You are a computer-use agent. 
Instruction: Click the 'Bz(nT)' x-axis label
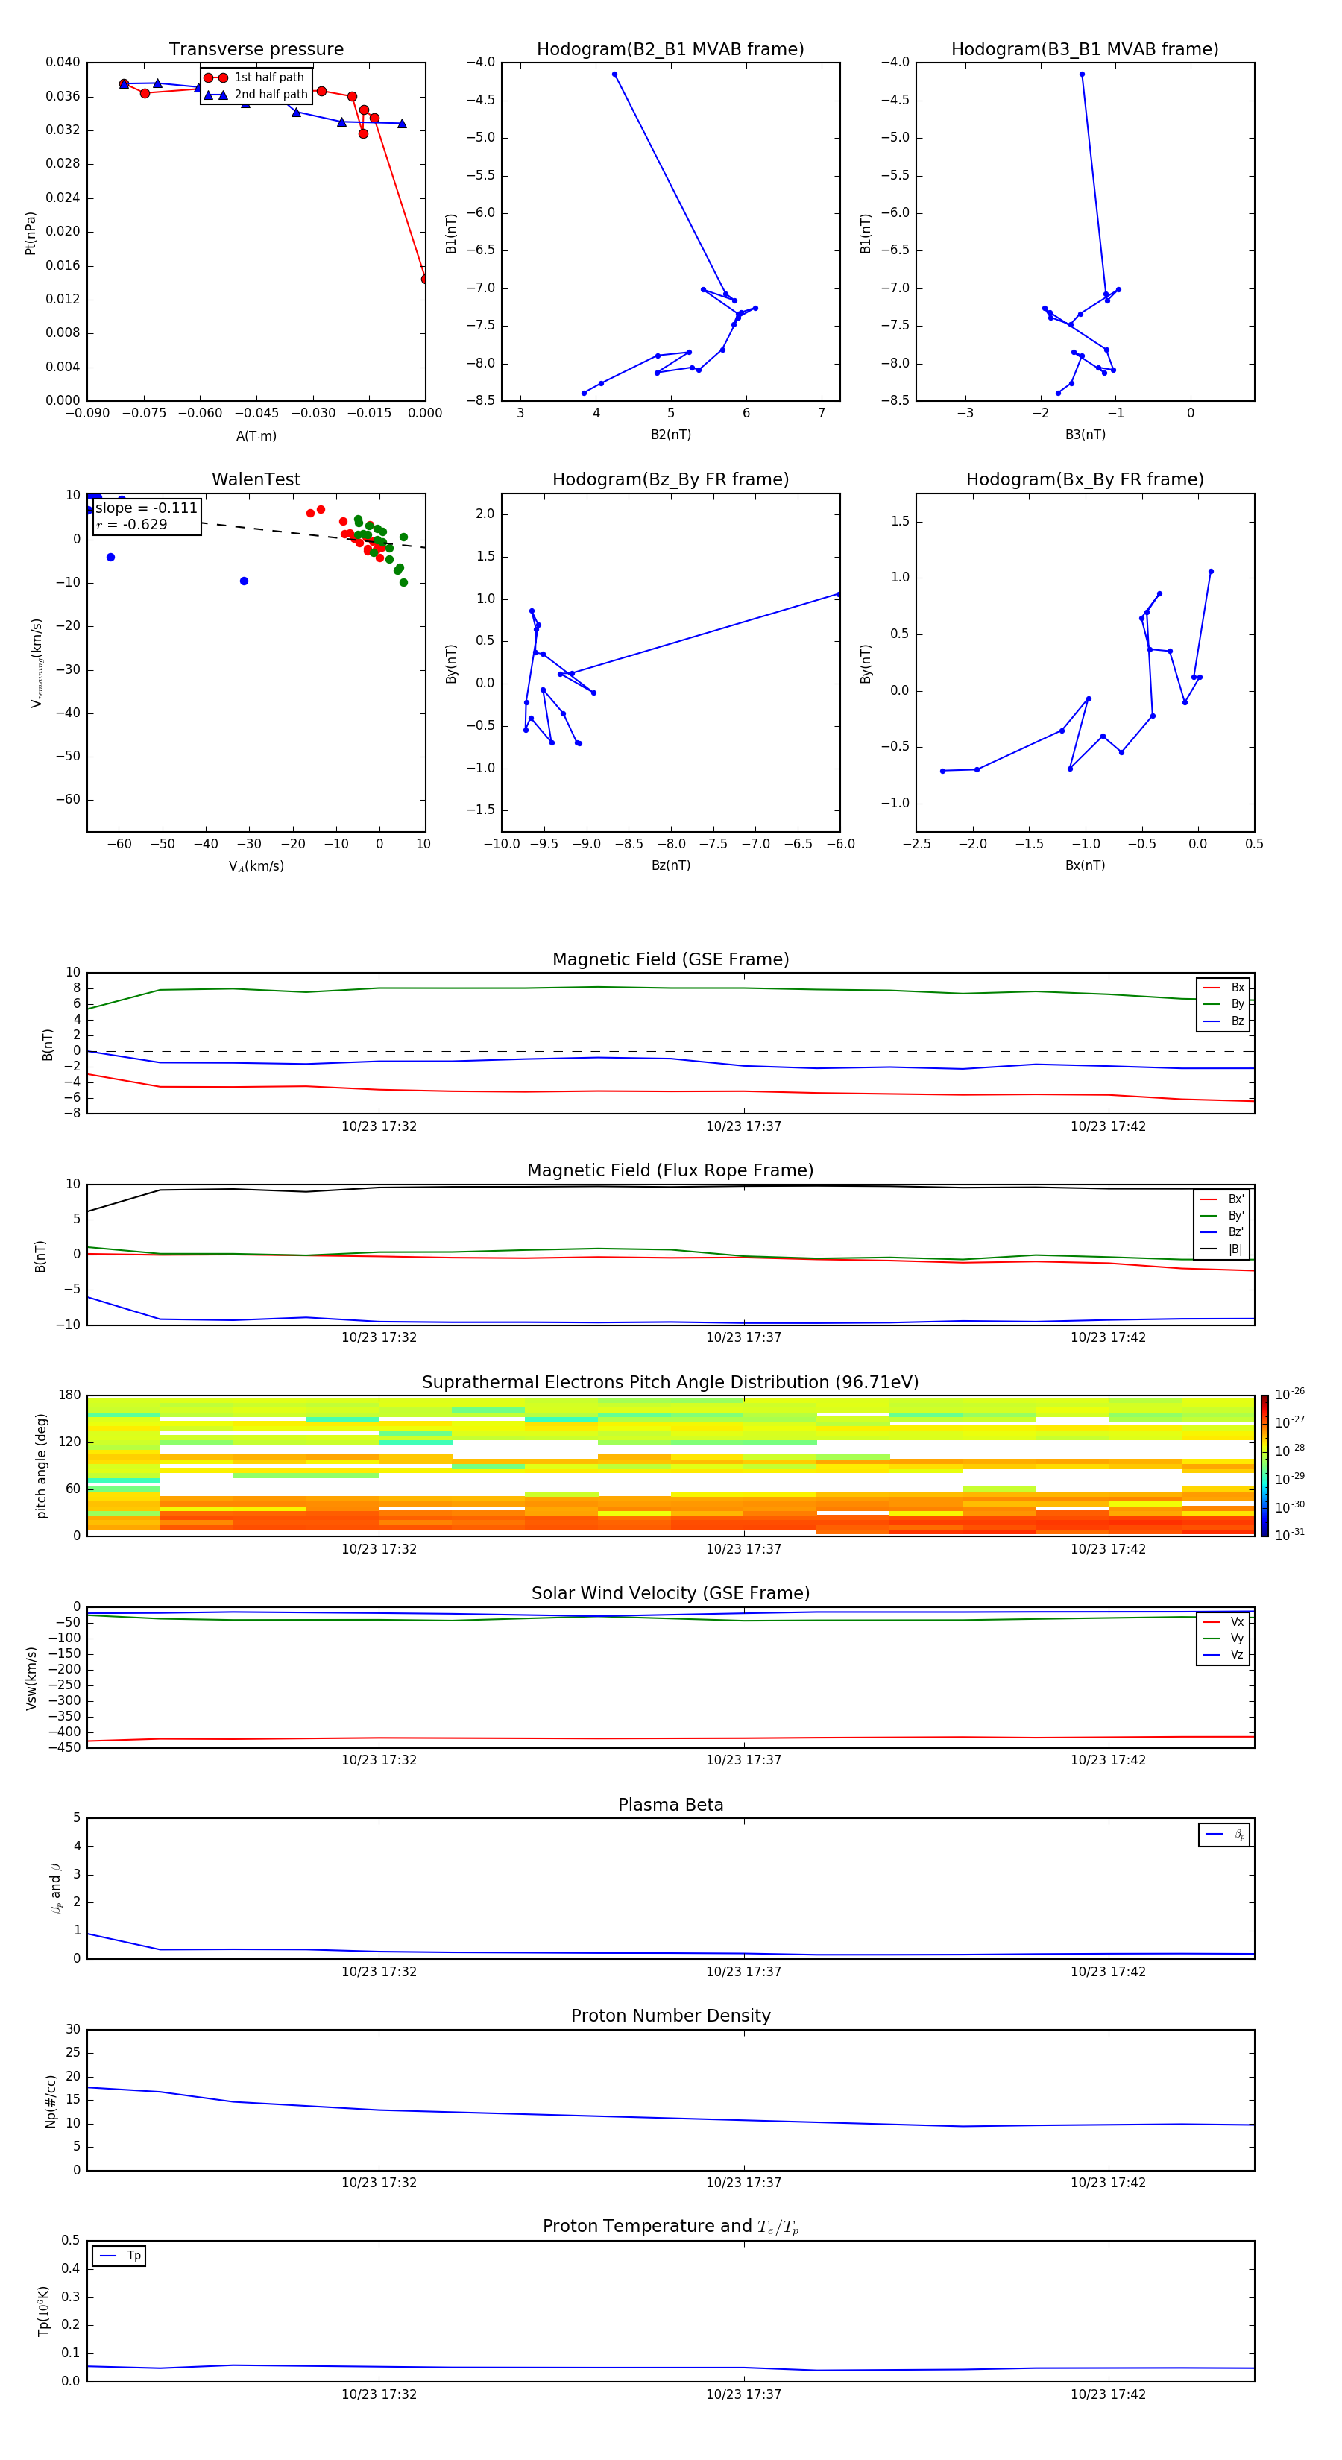[670, 865]
